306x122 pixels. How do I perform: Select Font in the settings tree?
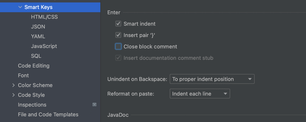[23, 75]
